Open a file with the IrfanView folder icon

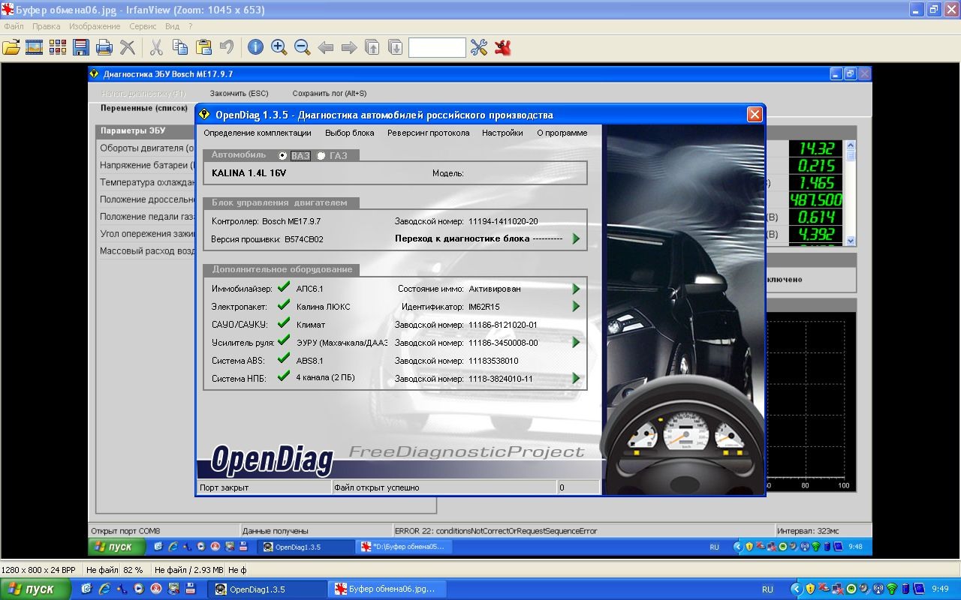pos(11,47)
